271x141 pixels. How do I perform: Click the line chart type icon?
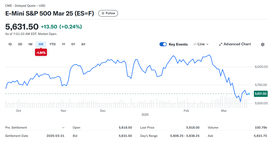[x=195, y=44]
